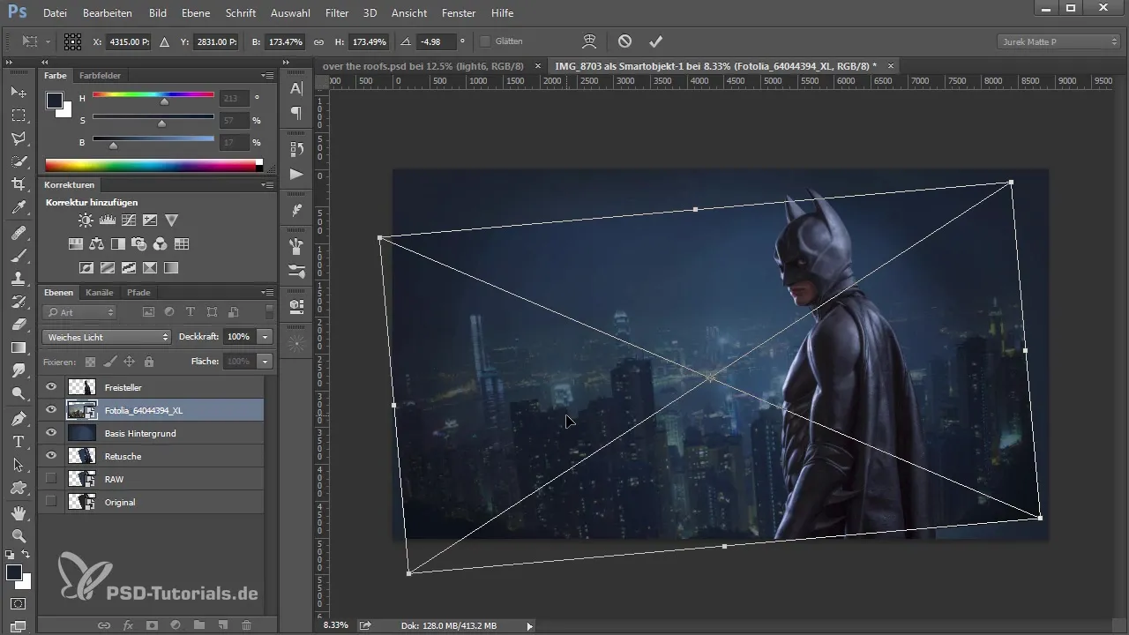
Task: Select the Path Selection arrow tool
Action: click(18, 464)
